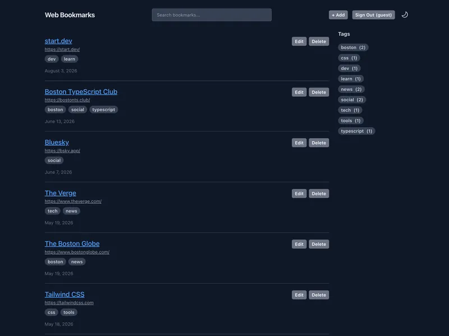Click the June 13, 2026 date text
This screenshot has width=449, height=336.
(59, 122)
